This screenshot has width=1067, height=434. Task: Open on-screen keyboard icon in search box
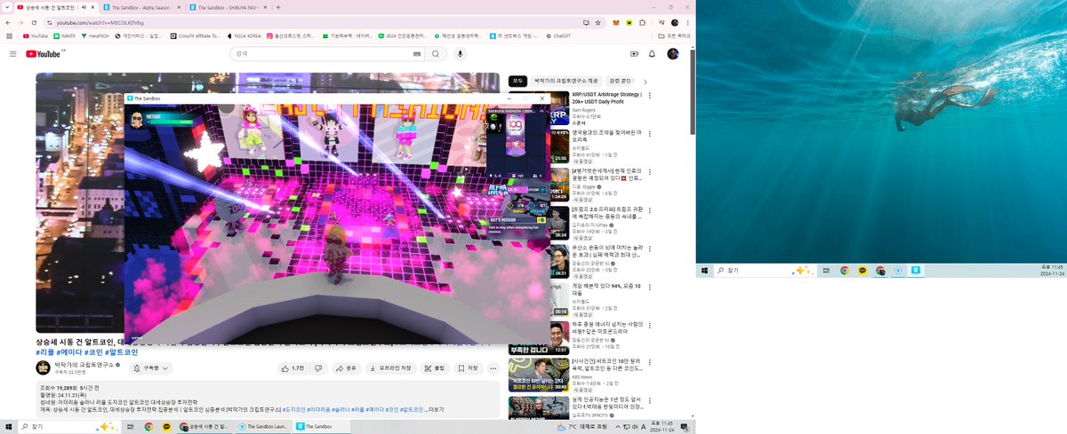pos(416,54)
